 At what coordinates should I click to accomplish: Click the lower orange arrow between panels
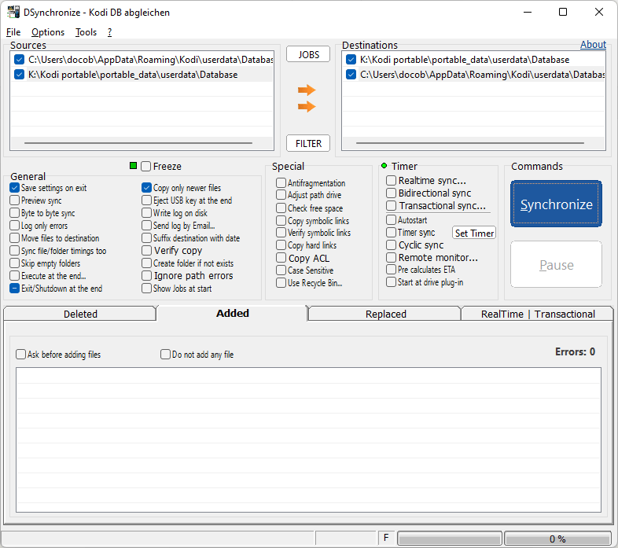(307, 106)
